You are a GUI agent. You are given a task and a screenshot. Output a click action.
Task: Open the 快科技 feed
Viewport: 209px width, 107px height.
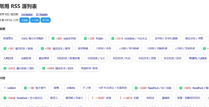(x=150, y=98)
